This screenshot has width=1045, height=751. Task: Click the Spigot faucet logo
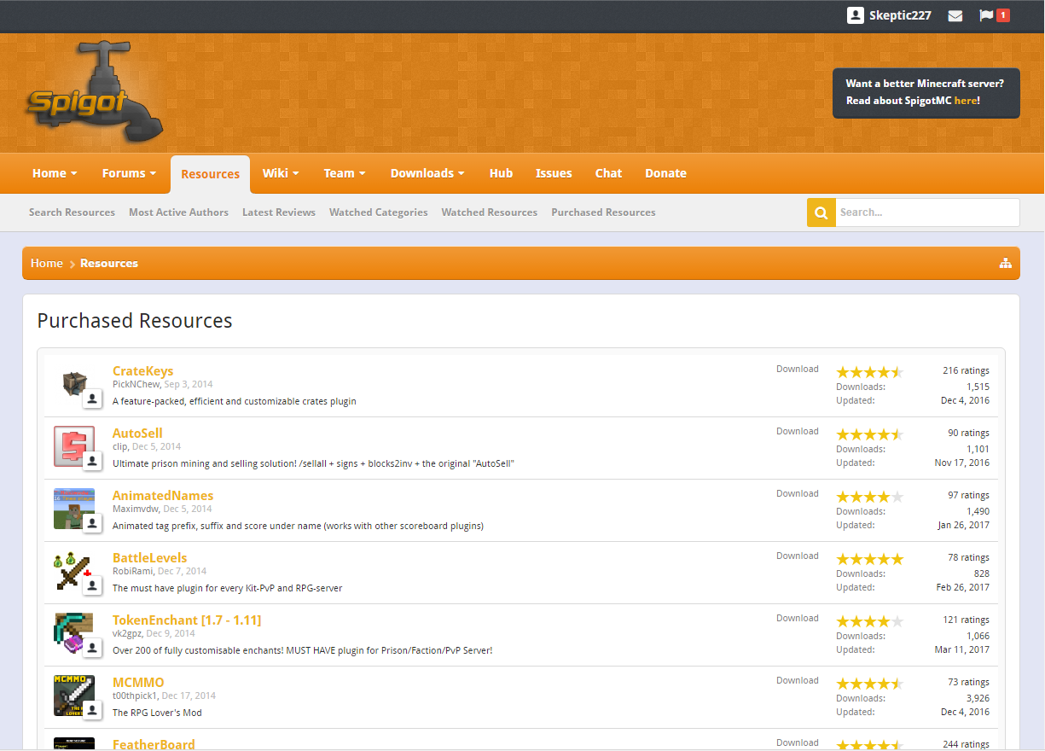point(94,94)
